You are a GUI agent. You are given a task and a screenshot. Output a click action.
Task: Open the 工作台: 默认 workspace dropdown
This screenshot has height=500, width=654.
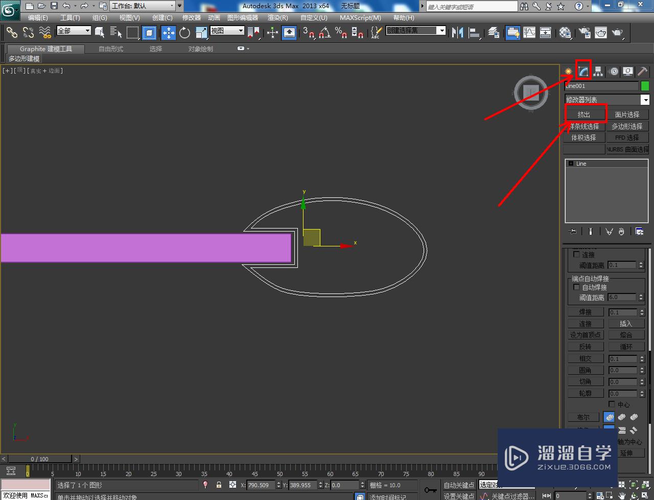[142, 6]
